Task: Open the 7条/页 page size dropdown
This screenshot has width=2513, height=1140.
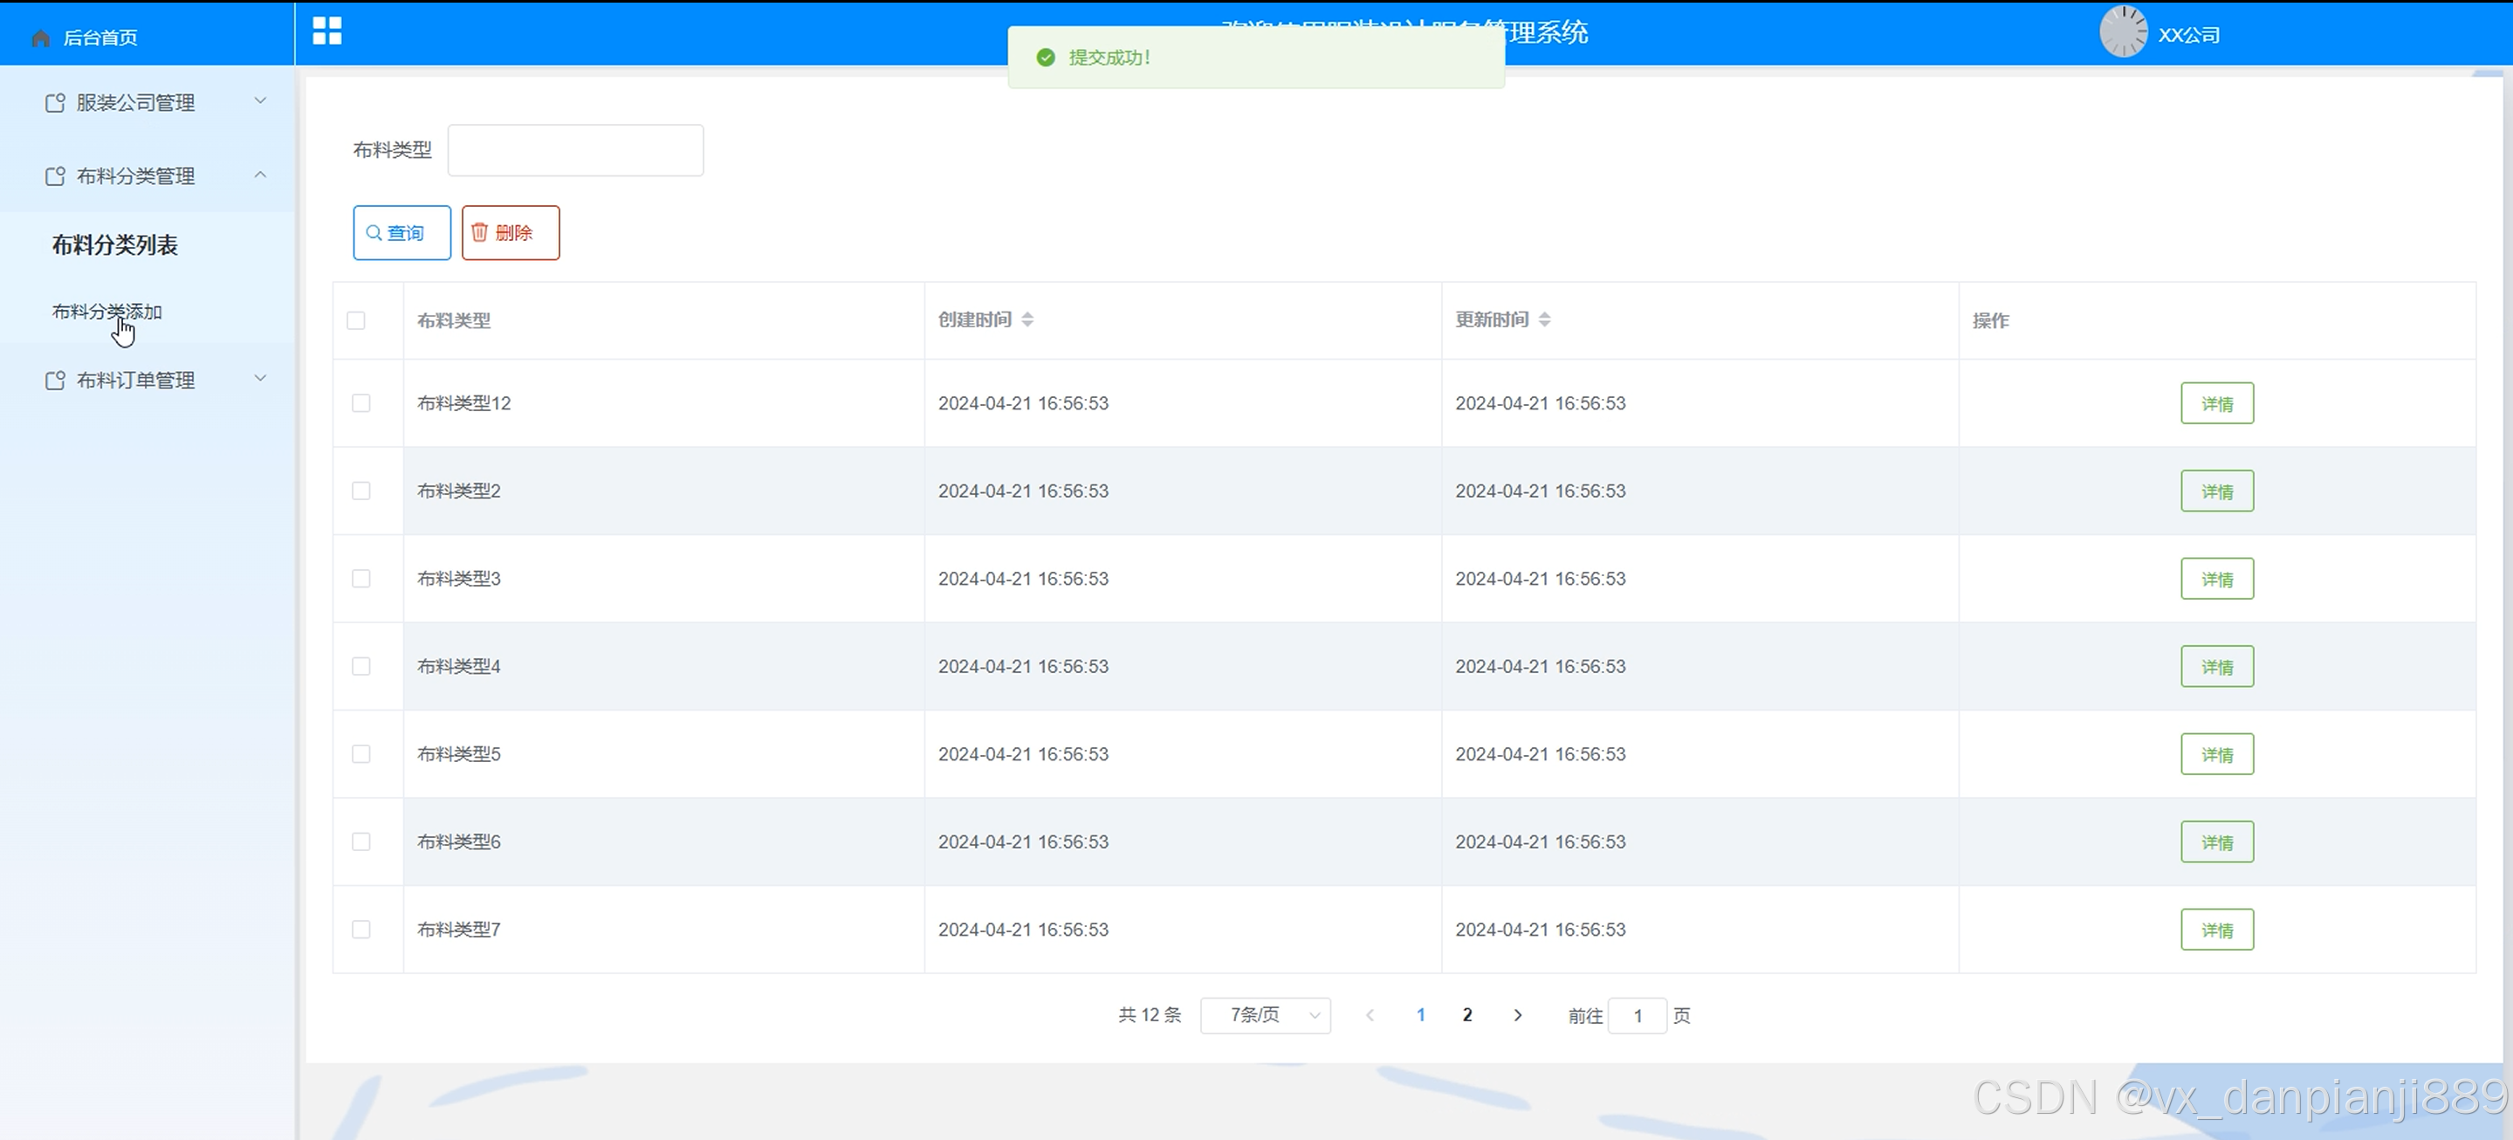Action: pos(1266,1015)
